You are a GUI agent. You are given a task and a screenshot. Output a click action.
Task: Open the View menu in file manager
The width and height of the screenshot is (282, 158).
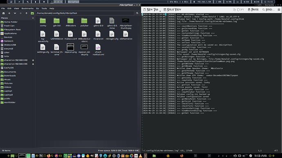coord(16,9)
